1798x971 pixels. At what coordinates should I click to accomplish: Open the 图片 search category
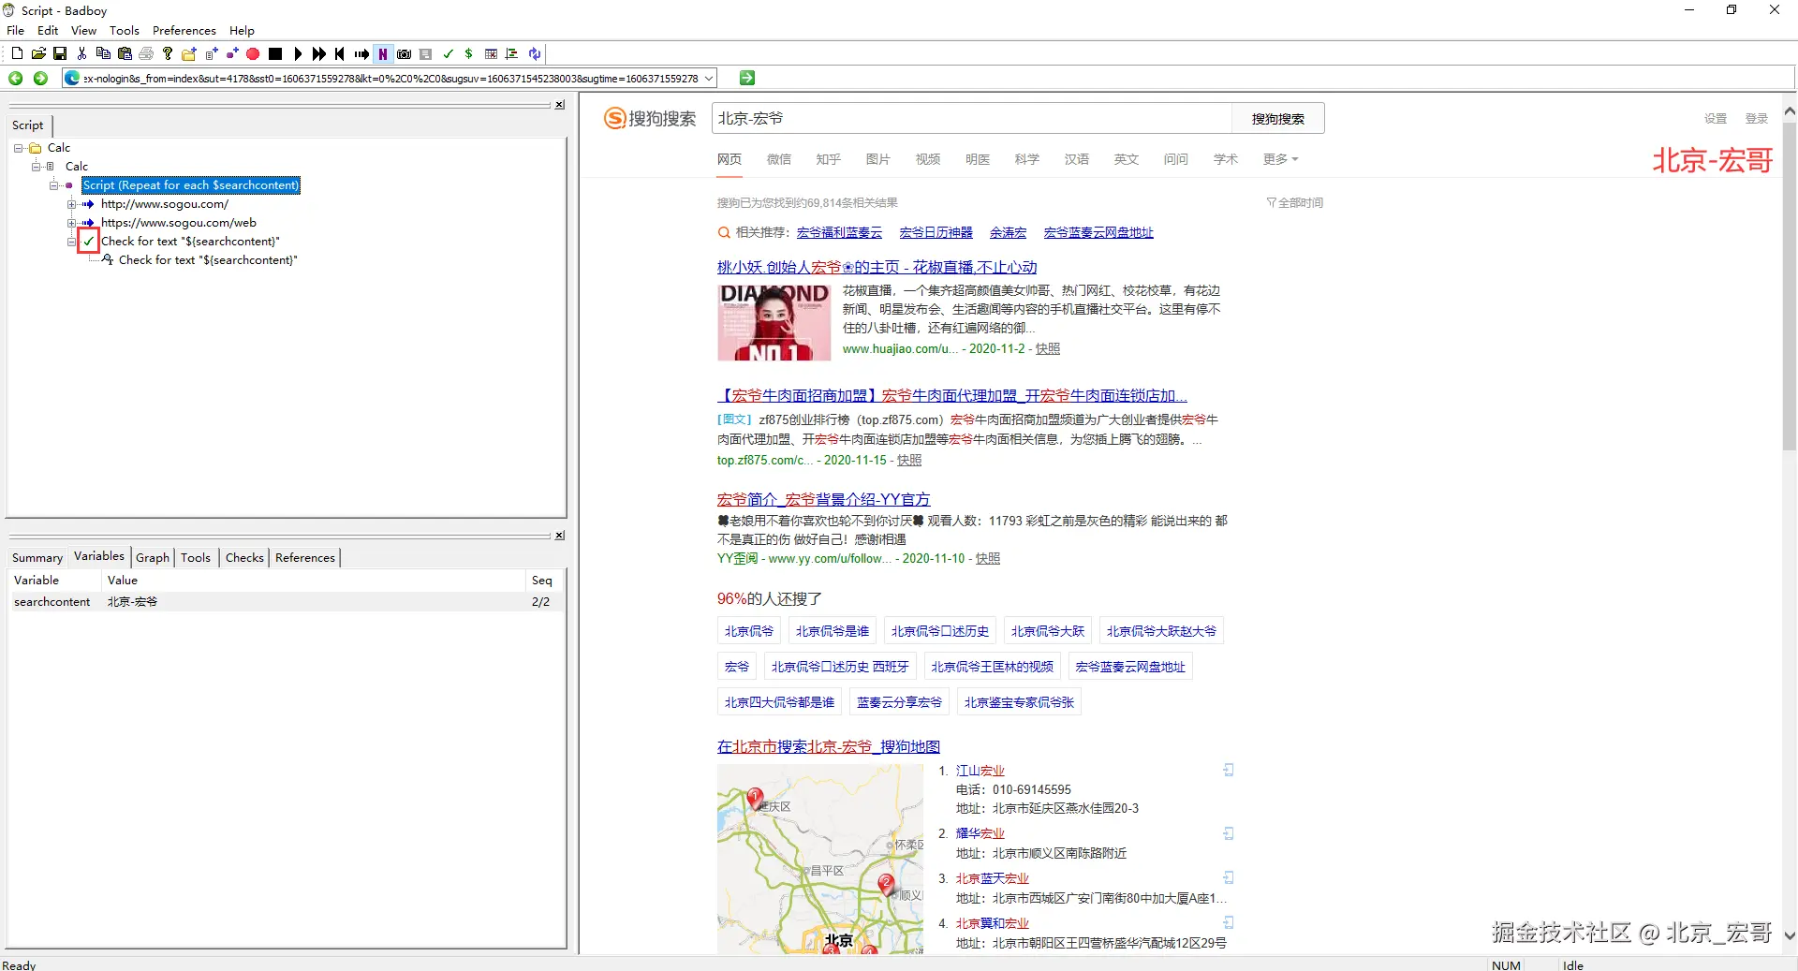coord(878,159)
